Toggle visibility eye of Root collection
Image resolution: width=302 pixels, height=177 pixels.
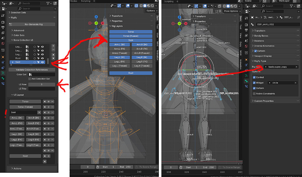pyautogui.click(x=42, y=58)
